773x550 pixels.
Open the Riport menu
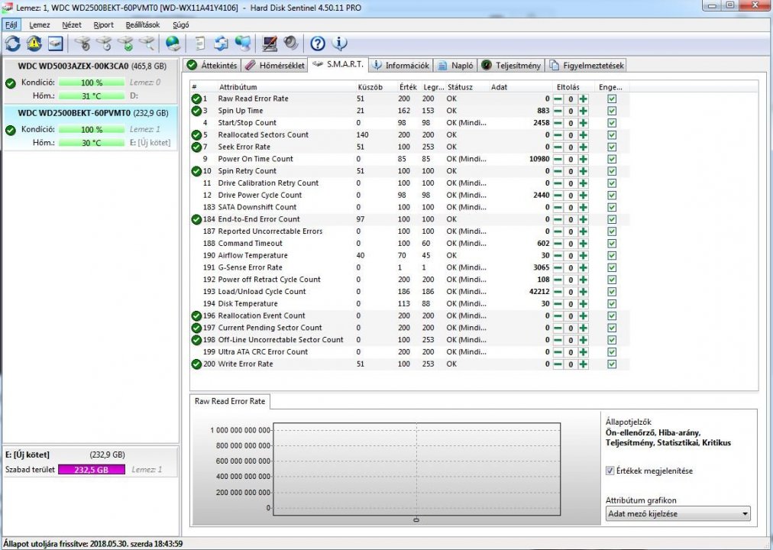[x=104, y=24]
